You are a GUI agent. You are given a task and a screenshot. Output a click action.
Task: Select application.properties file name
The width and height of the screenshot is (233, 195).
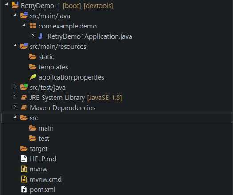click(71, 77)
